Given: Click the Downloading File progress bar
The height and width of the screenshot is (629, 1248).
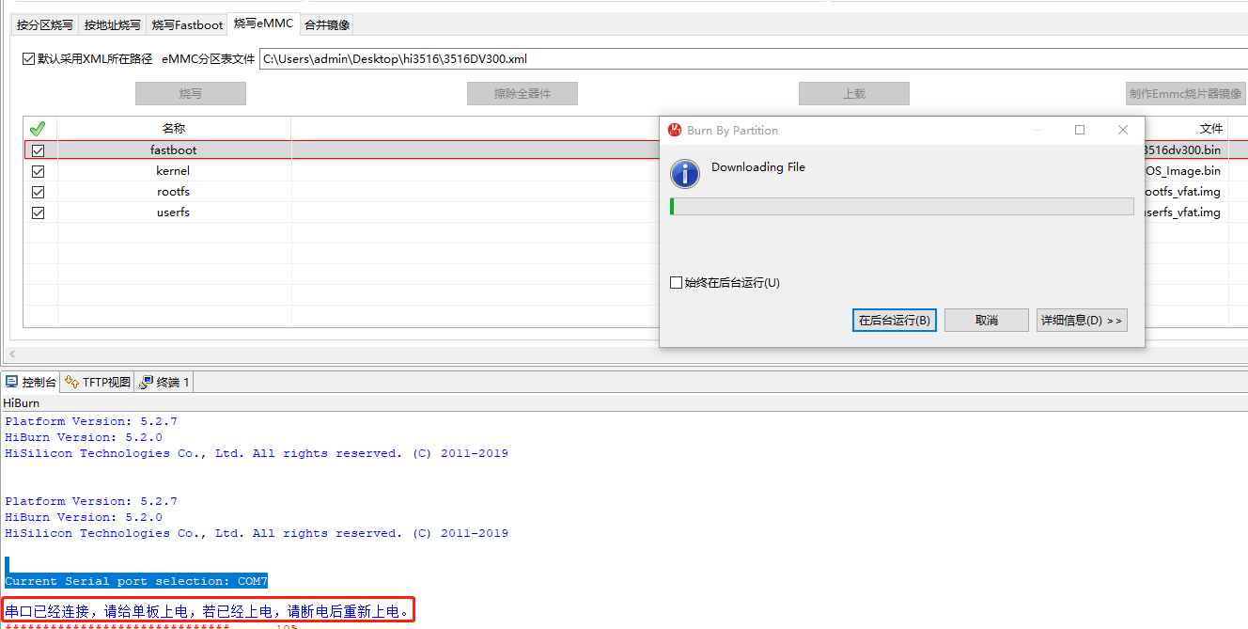Looking at the screenshot, I should 901,206.
